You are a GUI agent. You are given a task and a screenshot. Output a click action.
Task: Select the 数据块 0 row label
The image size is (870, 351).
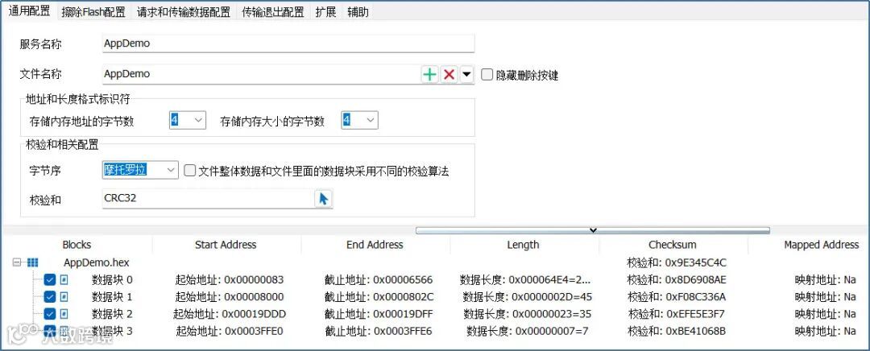pyautogui.click(x=112, y=280)
